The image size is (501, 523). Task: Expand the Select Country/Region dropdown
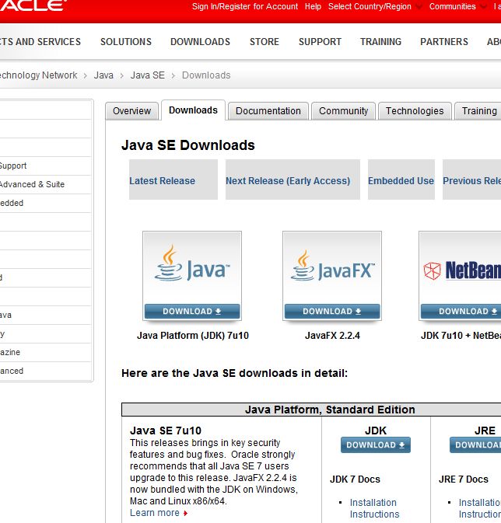[375, 6]
